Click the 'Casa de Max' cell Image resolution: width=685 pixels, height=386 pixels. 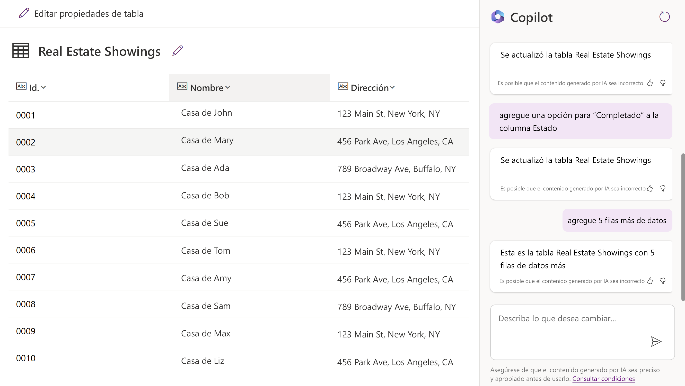point(206,333)
